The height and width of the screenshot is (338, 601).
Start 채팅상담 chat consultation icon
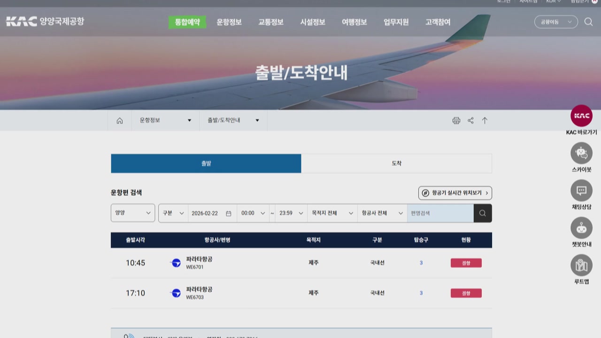tap(581, 191)
